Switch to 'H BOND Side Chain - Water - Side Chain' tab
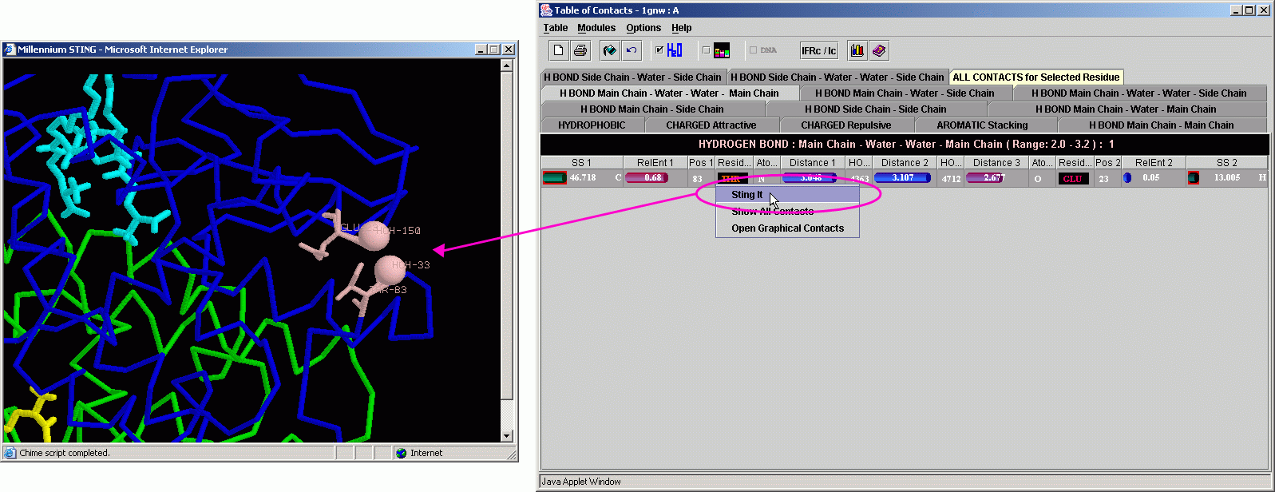Viewport: 1275px width, 492px height. 632,77
